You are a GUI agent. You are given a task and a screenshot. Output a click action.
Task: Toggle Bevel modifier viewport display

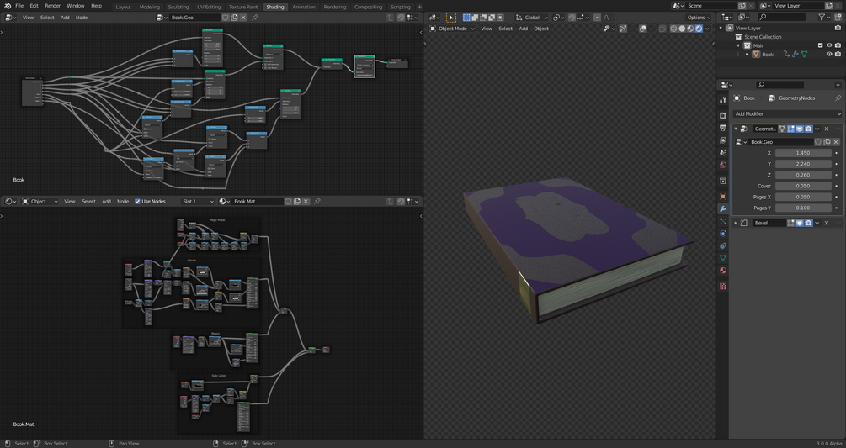[800, 223]
